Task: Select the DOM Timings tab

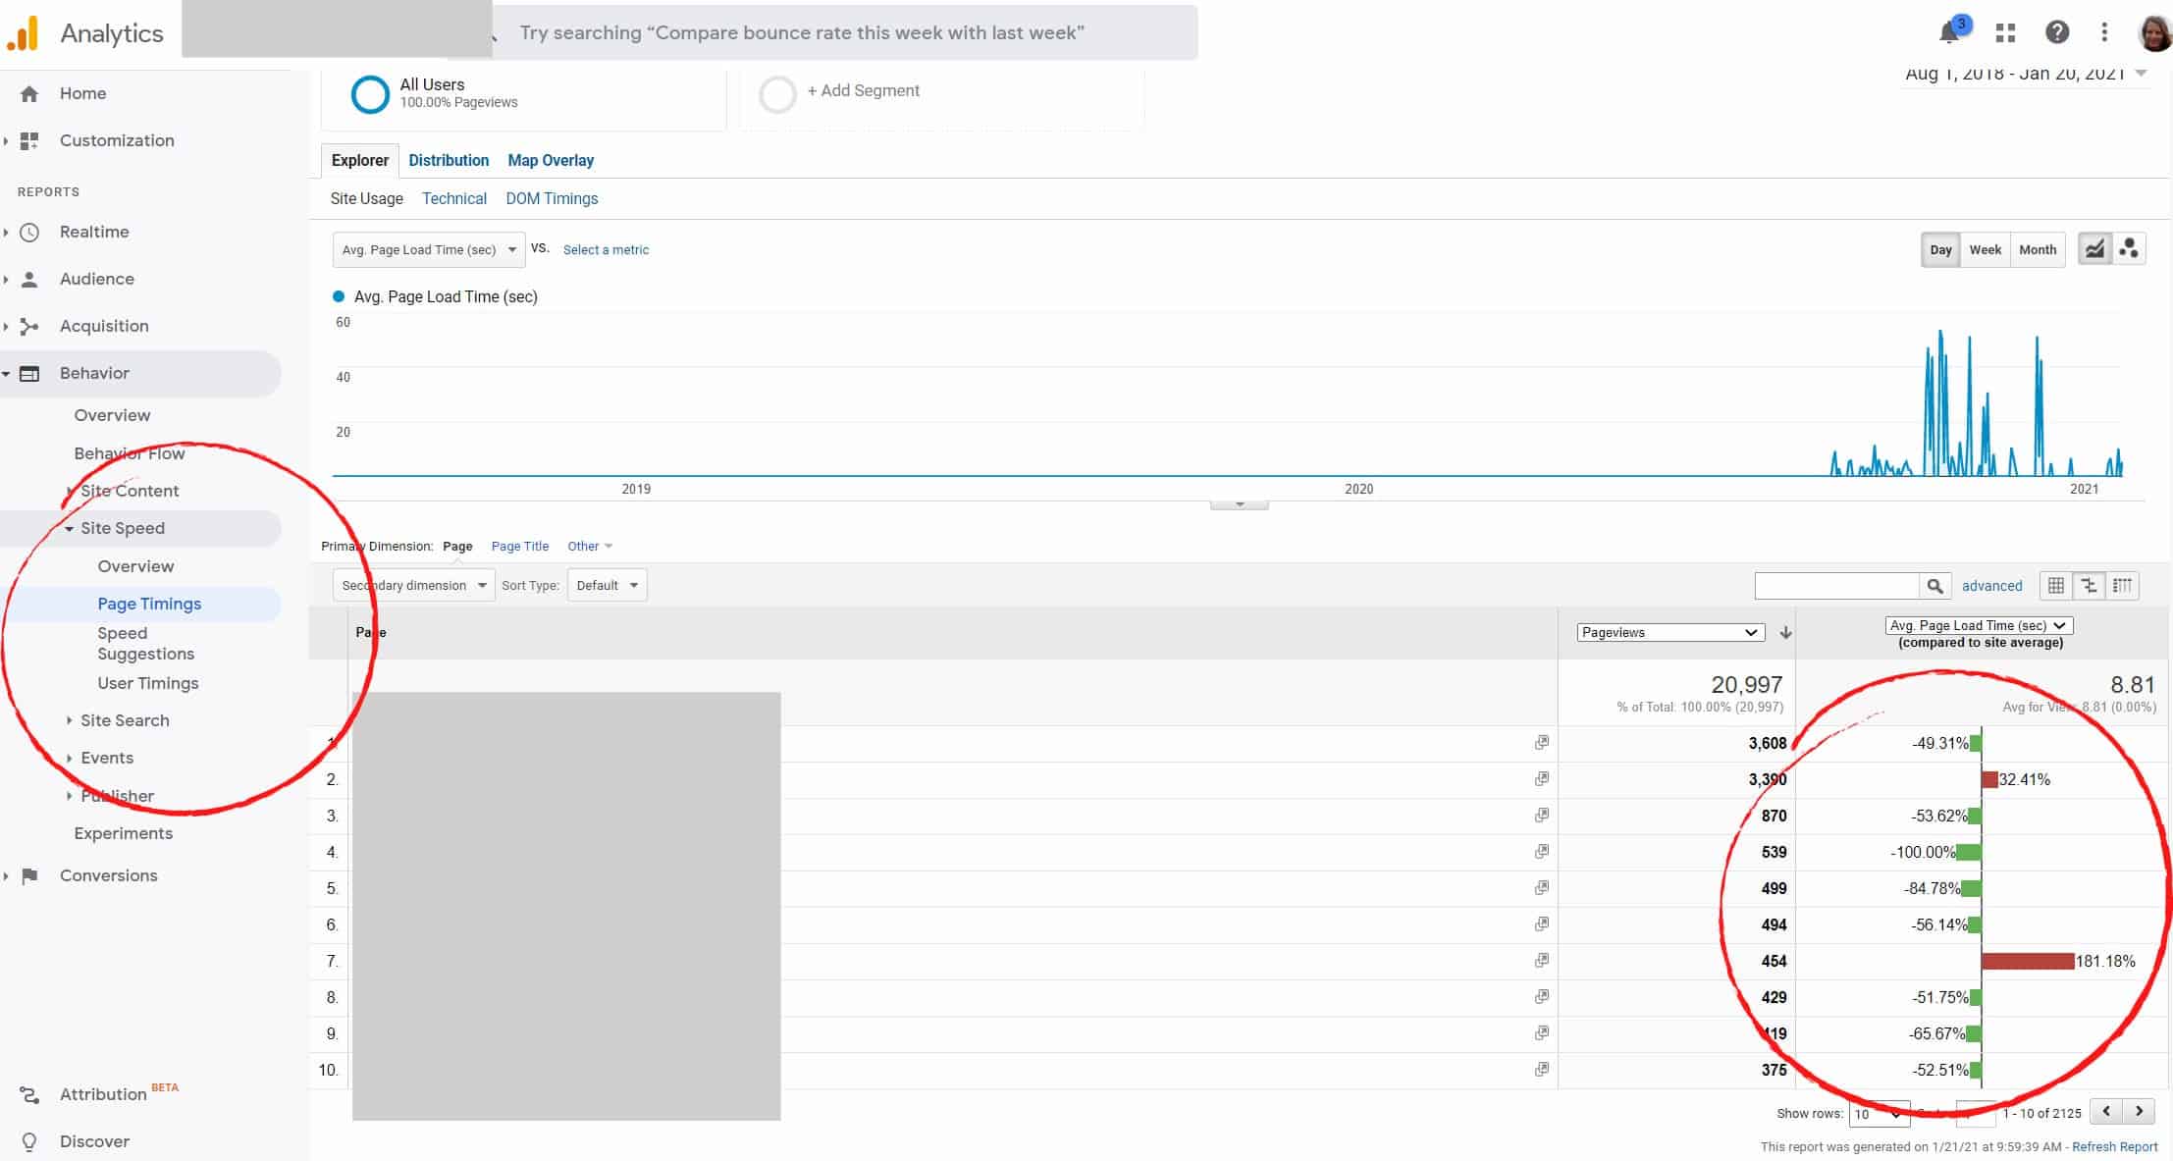Action: click(x=552, y=198)
